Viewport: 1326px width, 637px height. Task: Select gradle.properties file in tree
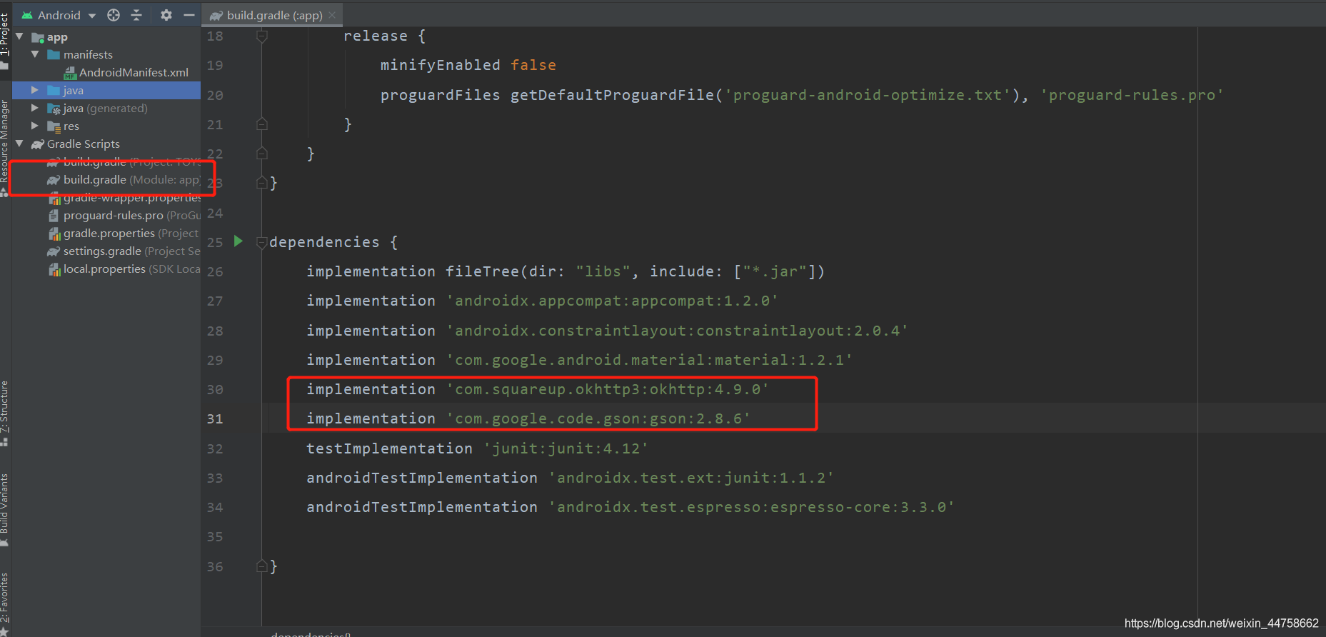[109, 234]
